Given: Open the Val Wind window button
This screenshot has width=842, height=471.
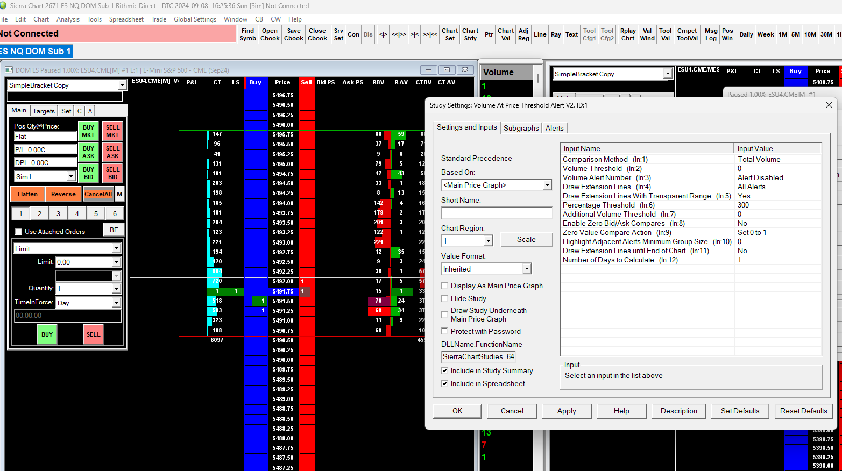Looking at the screenshot, I should point(647,34).
